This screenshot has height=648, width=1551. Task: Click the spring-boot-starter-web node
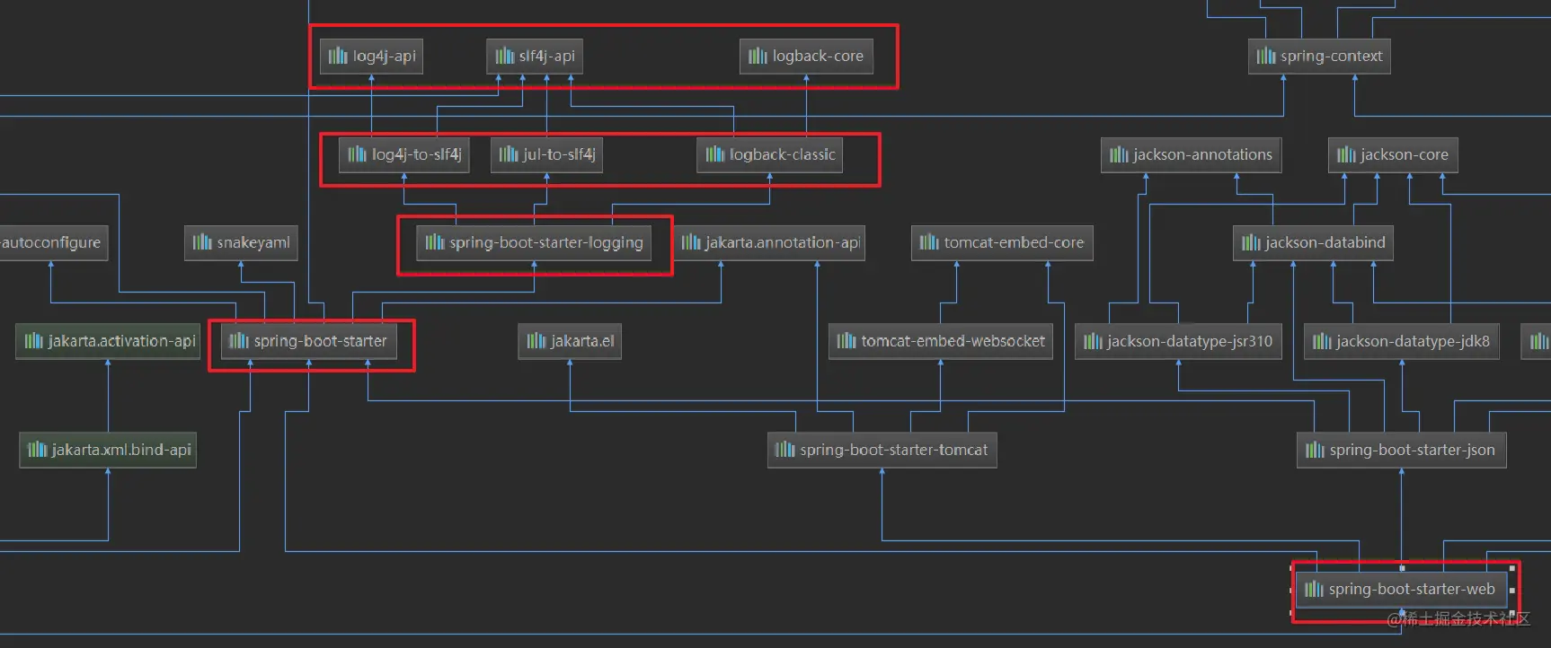pos(1401,589)
